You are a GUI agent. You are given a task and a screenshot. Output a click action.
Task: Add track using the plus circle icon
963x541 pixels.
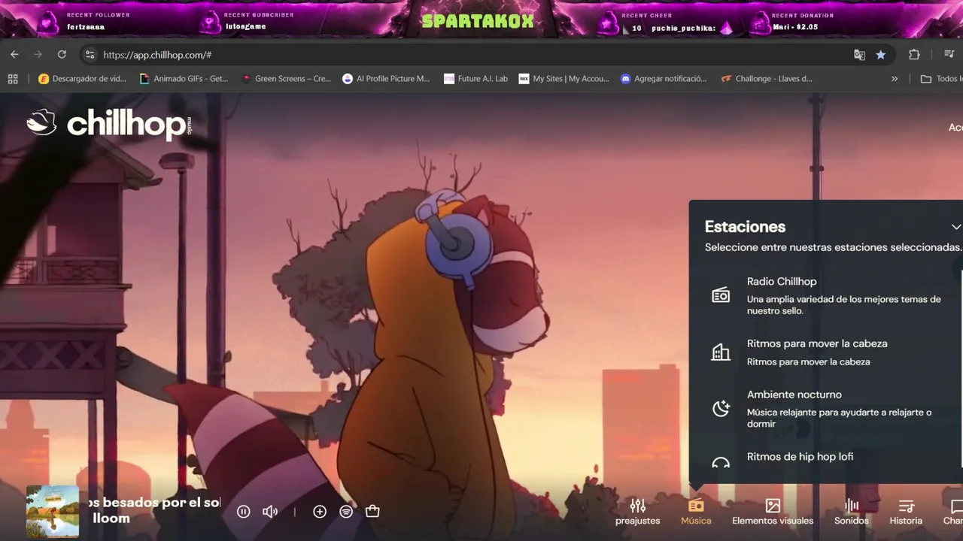pyautogui.click(x=320, y=512)
